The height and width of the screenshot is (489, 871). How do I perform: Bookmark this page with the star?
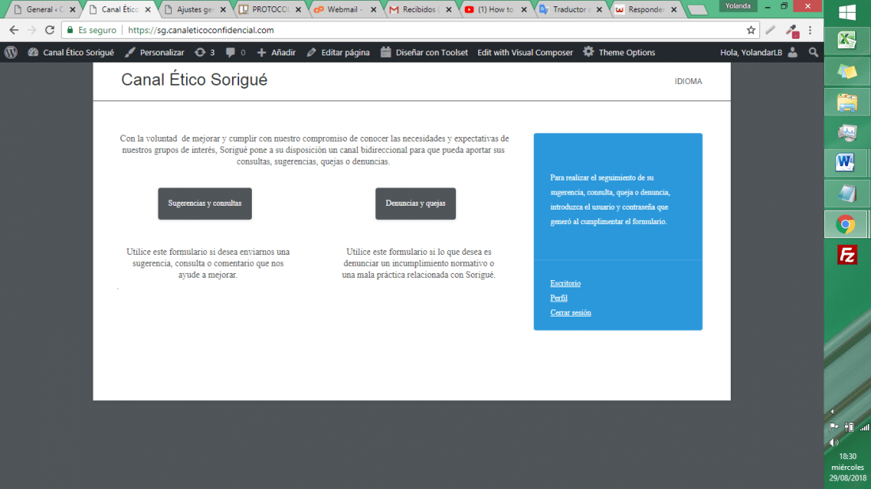click(751, 30)
